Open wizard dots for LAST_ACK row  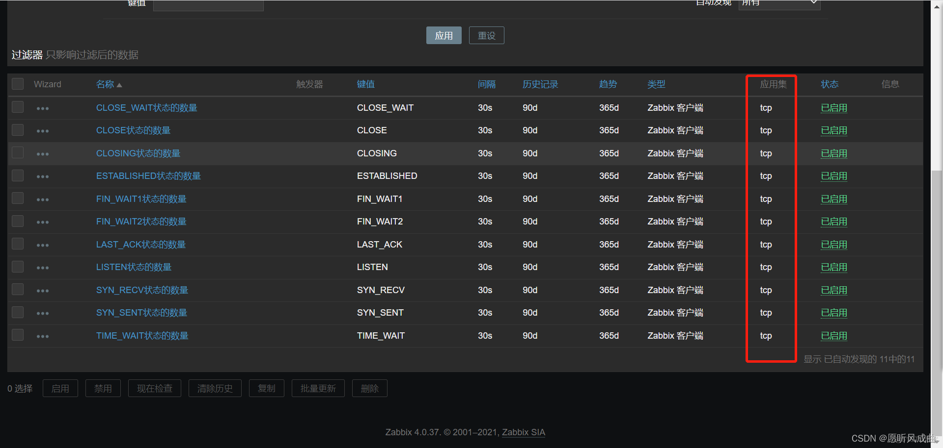click(43, 245)
